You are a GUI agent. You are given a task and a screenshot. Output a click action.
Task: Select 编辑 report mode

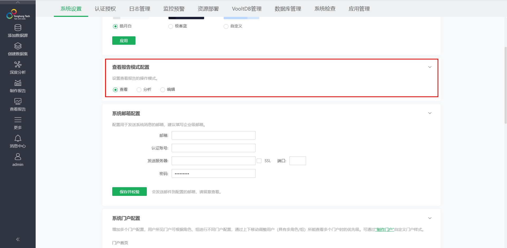(163, 90)
